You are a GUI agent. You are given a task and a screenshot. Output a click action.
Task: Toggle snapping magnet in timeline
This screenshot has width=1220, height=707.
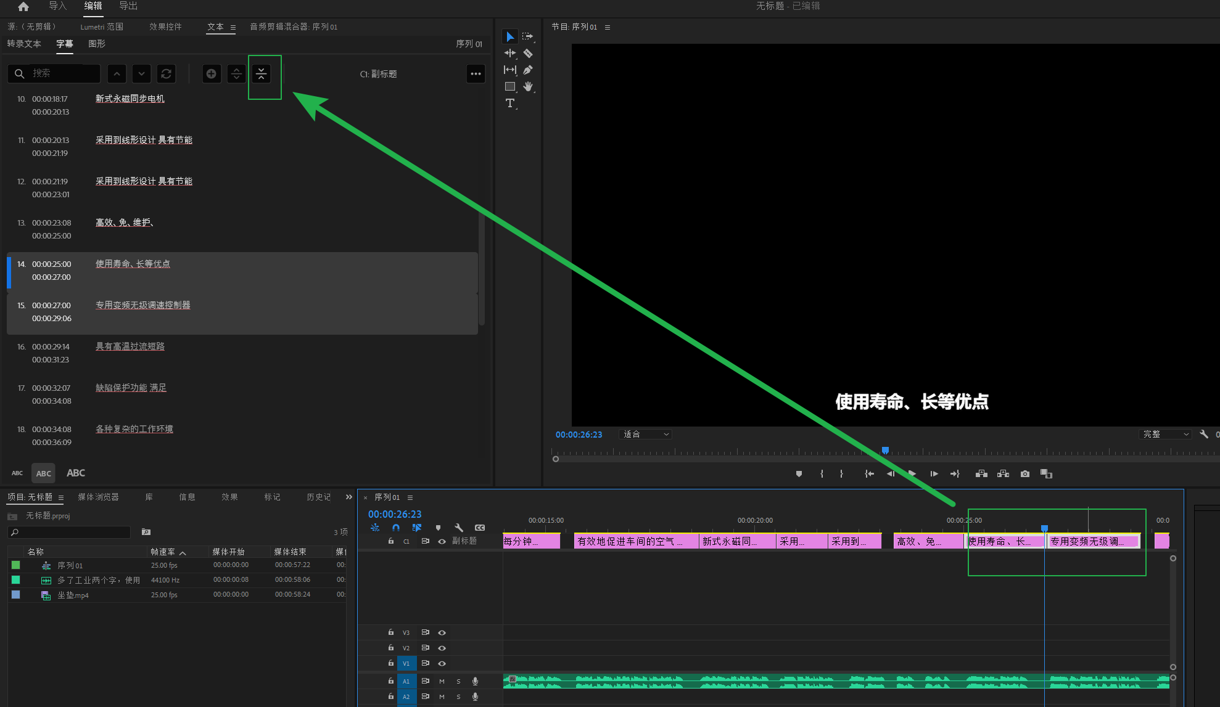point(396,528)
